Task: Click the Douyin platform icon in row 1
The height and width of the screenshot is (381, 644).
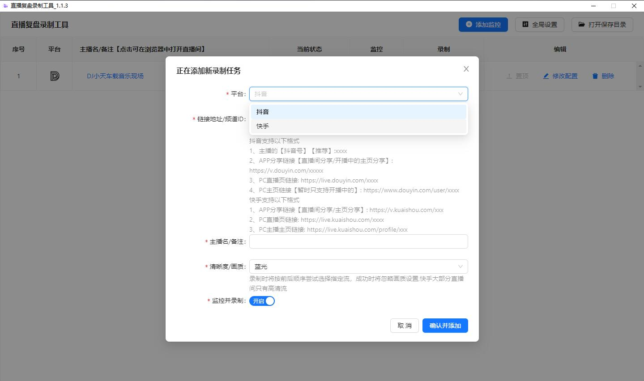Action: click(55, 76)
